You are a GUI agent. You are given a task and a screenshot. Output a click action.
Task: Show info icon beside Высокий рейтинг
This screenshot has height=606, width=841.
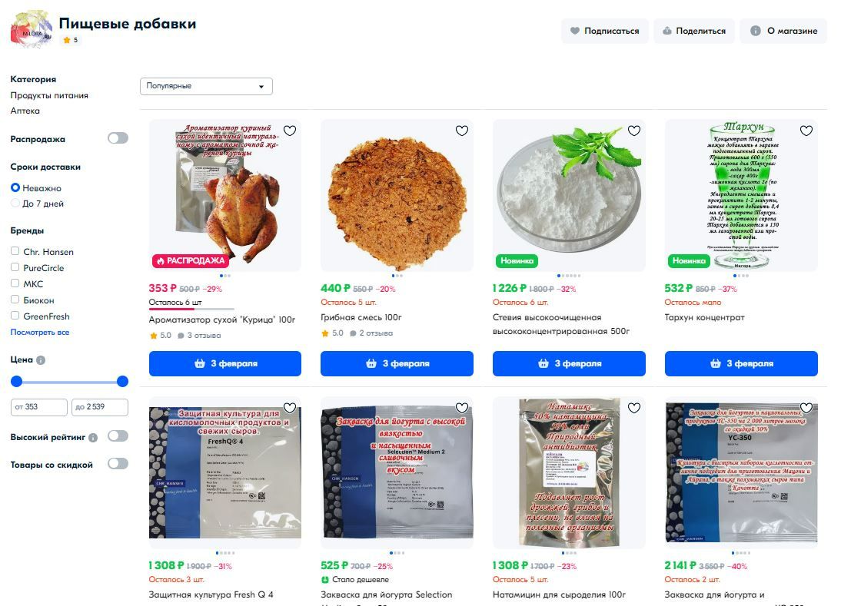[x=93, y=438]
